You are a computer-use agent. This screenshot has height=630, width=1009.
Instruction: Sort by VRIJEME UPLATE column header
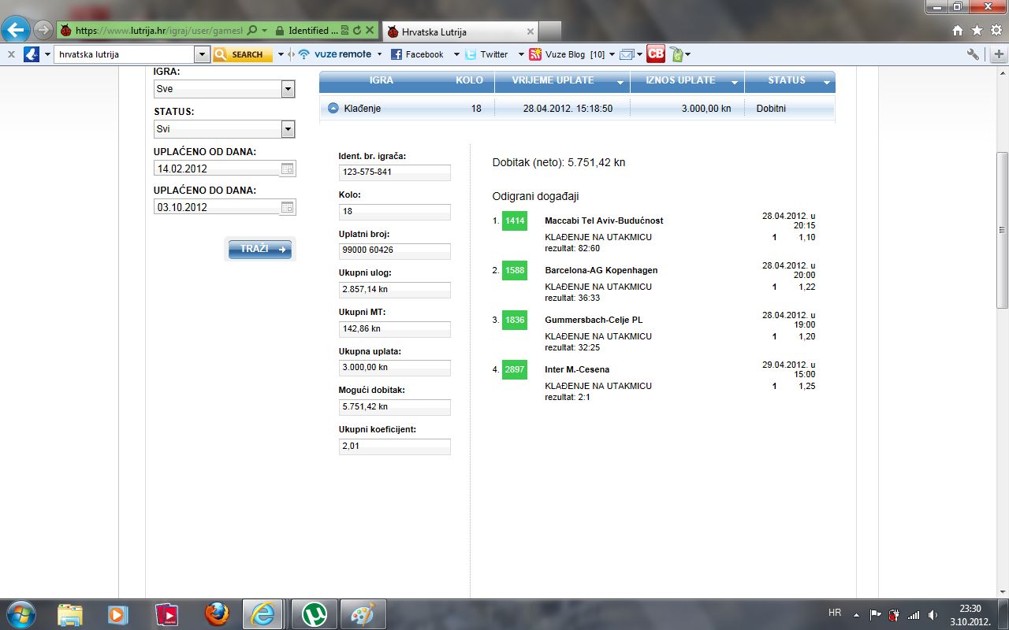[562, 81]
